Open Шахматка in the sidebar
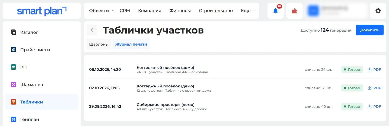This screenshot has width=389, height=126. (x=42, y=84)
